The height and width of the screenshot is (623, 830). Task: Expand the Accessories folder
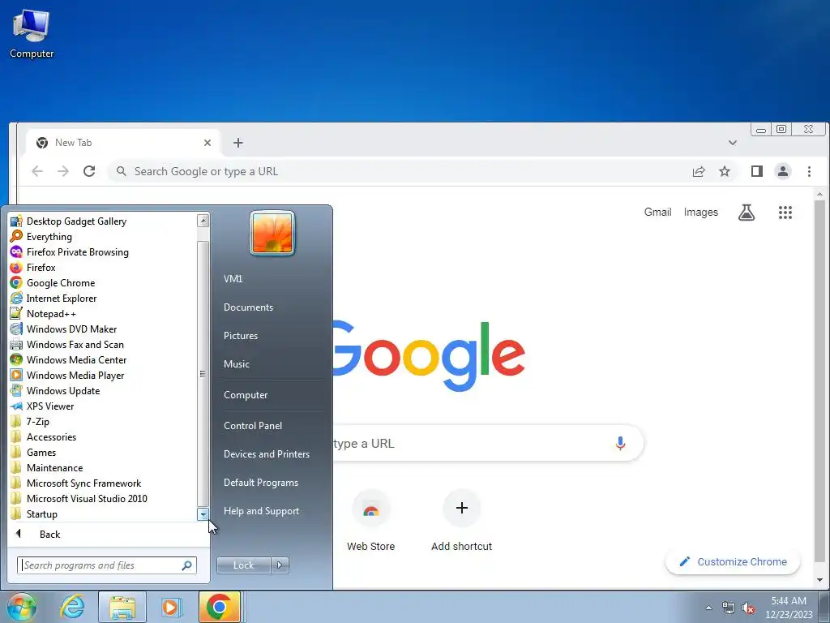pos(51,436)
